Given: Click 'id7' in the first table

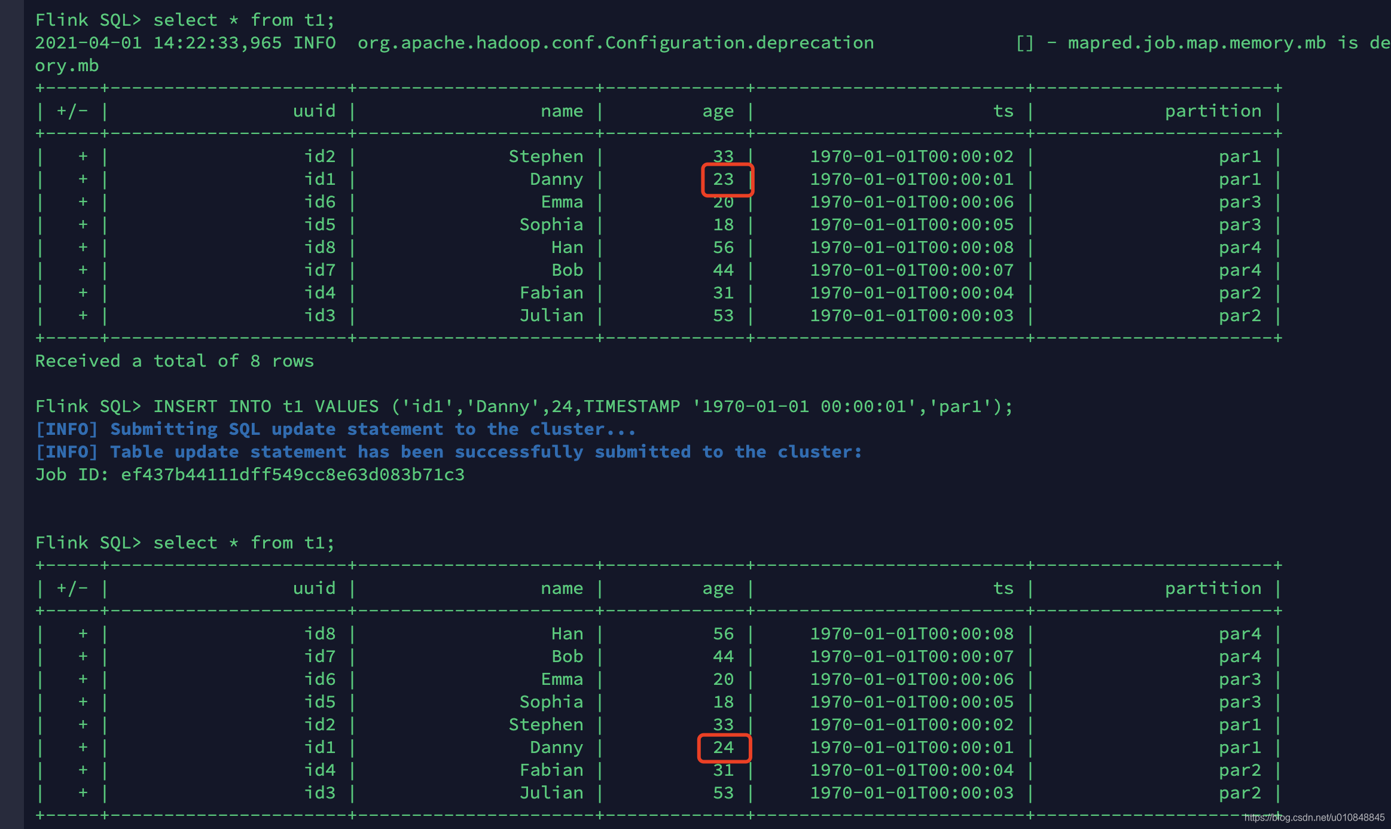Looking at the screenshot, I should (x=319, y=270).
